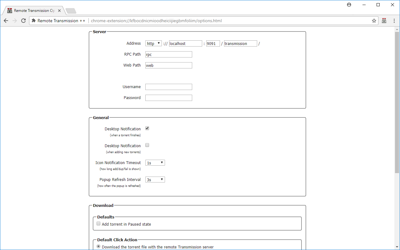Focus the Username input field

pyautogui.click(x=169, y=87)
